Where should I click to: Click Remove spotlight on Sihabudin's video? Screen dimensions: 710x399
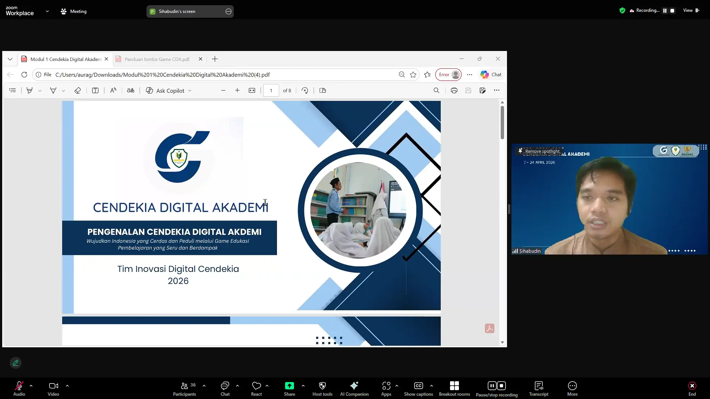(540, 151)
